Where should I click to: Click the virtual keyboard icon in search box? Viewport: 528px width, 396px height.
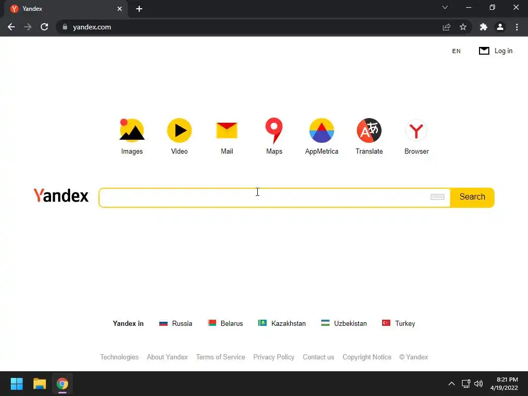coord(437,197)
